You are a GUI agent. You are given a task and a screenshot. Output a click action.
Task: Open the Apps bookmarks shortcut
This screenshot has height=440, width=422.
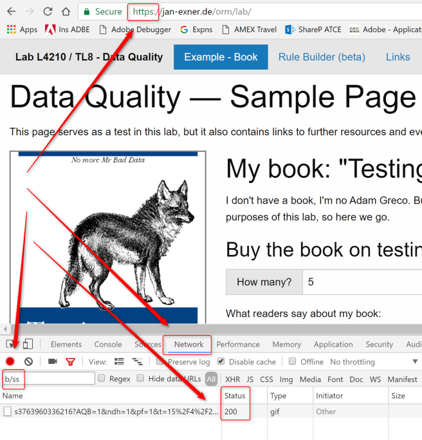coord(22,30)
